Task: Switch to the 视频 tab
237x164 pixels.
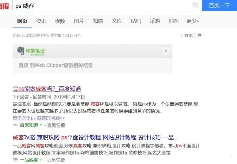Action: [x=60, y=21]
